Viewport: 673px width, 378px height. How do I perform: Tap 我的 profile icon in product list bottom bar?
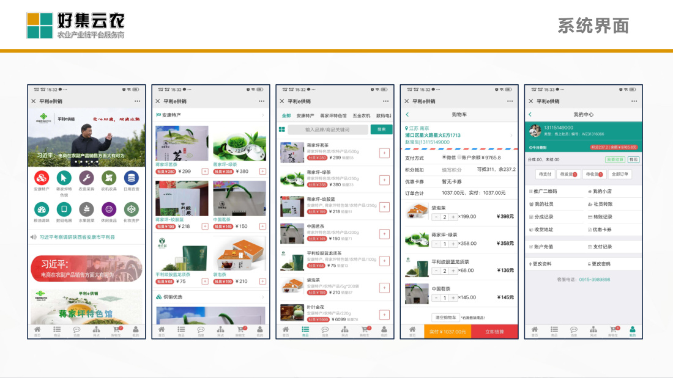coord(384,331)
